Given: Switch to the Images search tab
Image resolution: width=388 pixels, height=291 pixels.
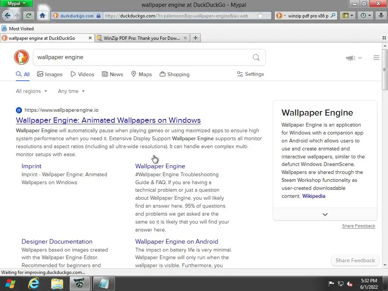Looking at the screenshot, I should [x=50, y=74].
